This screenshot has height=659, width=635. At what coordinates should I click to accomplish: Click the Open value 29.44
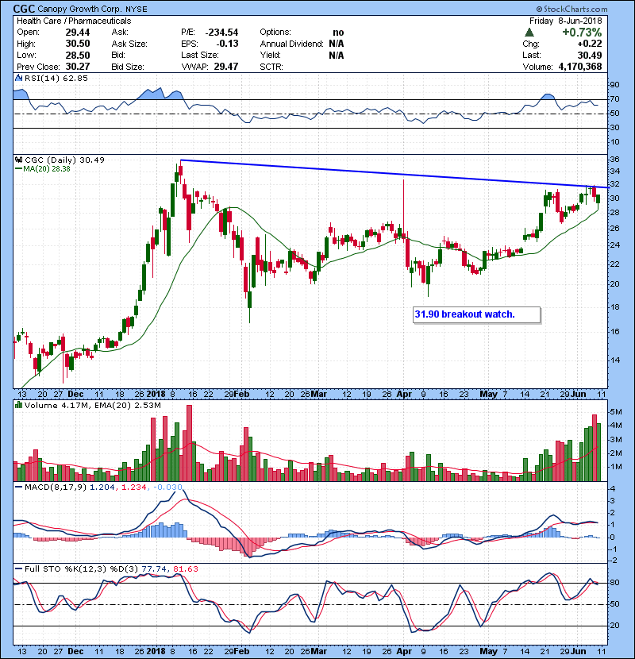[x=78, y=33]
